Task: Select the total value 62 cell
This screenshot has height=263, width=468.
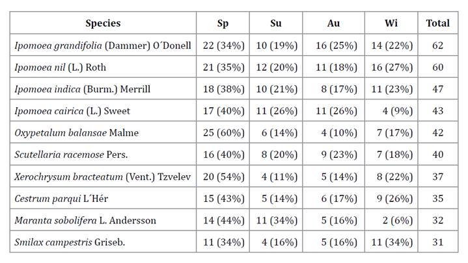Action: [437, 45]
